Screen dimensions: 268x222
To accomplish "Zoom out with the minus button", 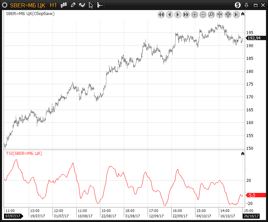I will pos(203,14).
